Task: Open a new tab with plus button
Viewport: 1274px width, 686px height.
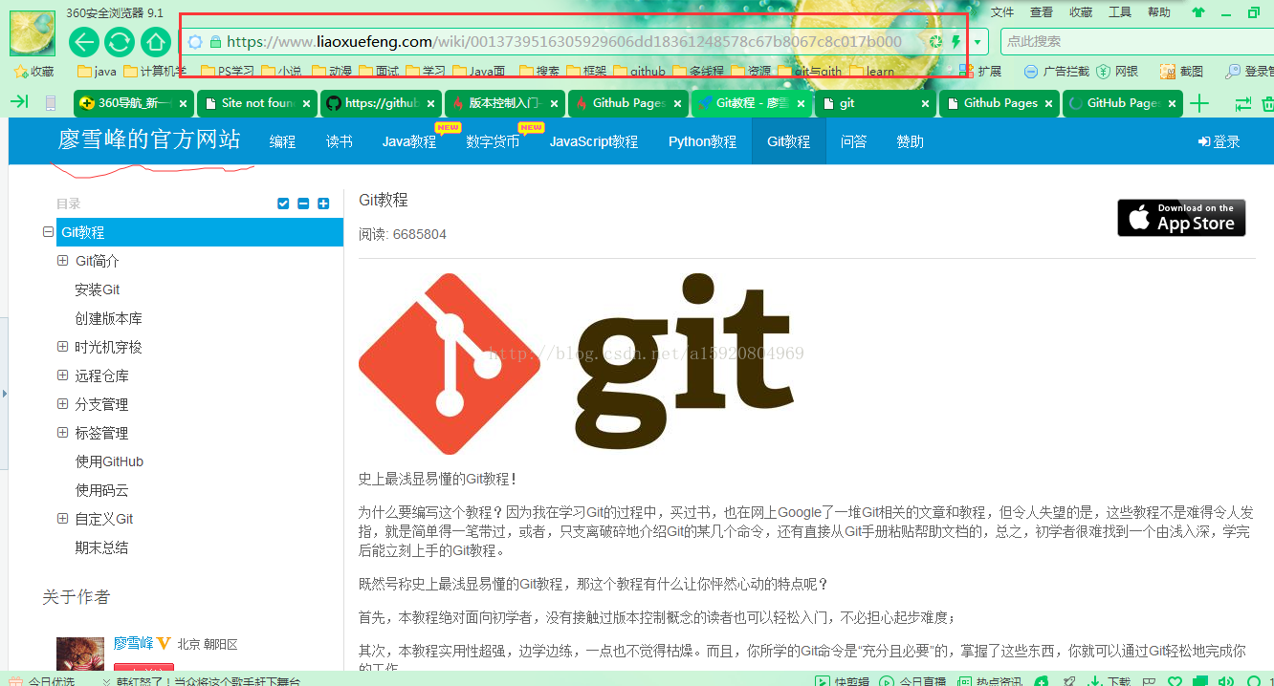Action: (1198, 103)
